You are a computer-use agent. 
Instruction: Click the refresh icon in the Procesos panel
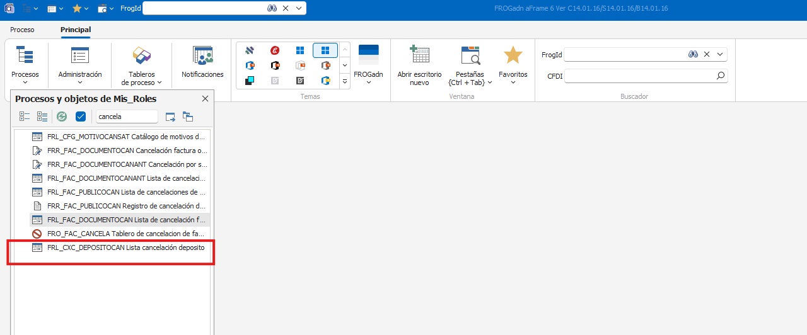point(62,116)
